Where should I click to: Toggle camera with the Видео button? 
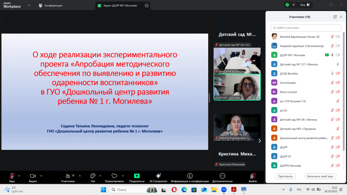33,178
